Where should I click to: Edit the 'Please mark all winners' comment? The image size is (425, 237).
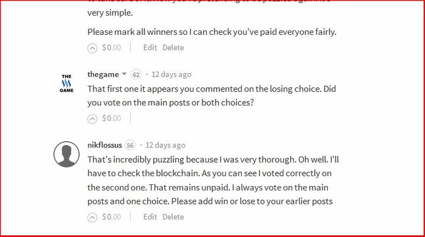point(150,48)
